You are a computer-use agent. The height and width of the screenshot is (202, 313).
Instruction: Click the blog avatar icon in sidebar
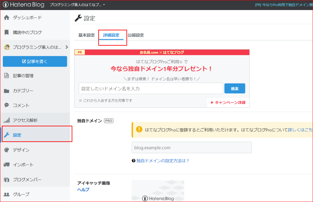[x=7, y=47]
